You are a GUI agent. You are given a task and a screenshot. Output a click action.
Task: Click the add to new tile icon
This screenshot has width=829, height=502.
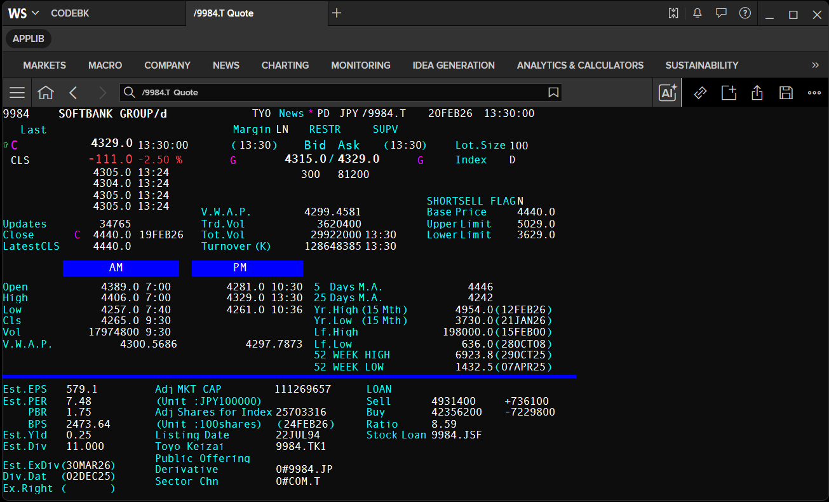729,93
